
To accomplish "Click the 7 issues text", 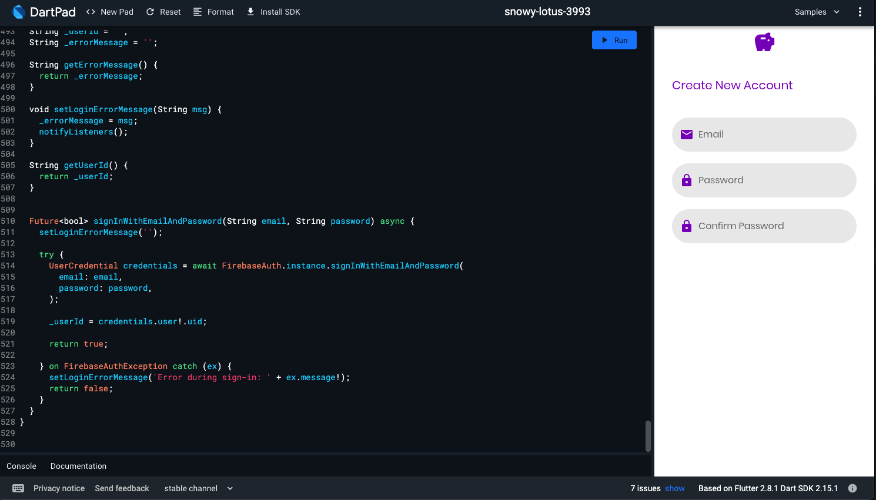I will tap(646, 488).
